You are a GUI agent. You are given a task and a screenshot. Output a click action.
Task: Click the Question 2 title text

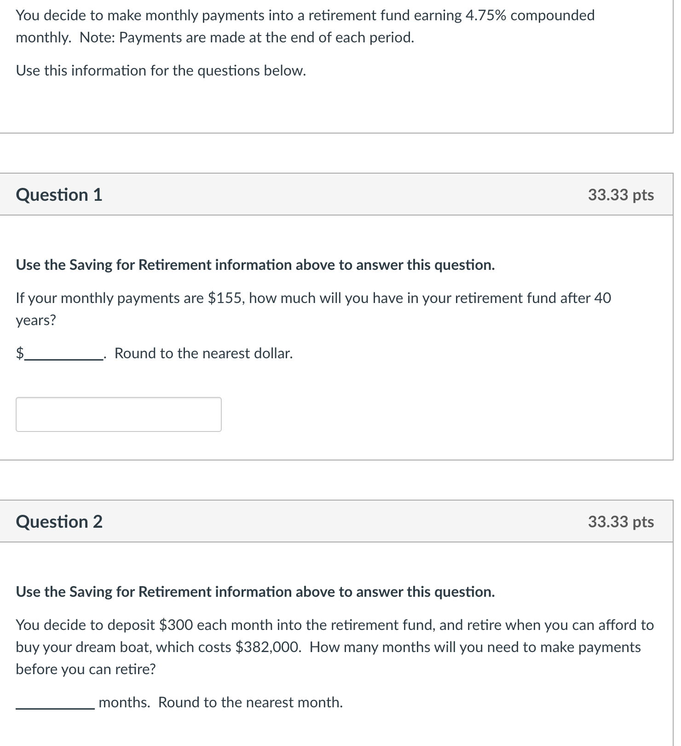(x=59, y=522)
